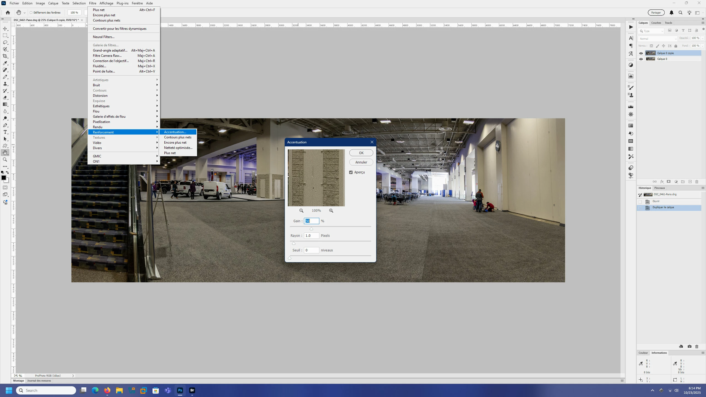This screenshot has width=706, height=397.
Task: Select the Zoom tool in toolbar
Action: click(5, 160)
